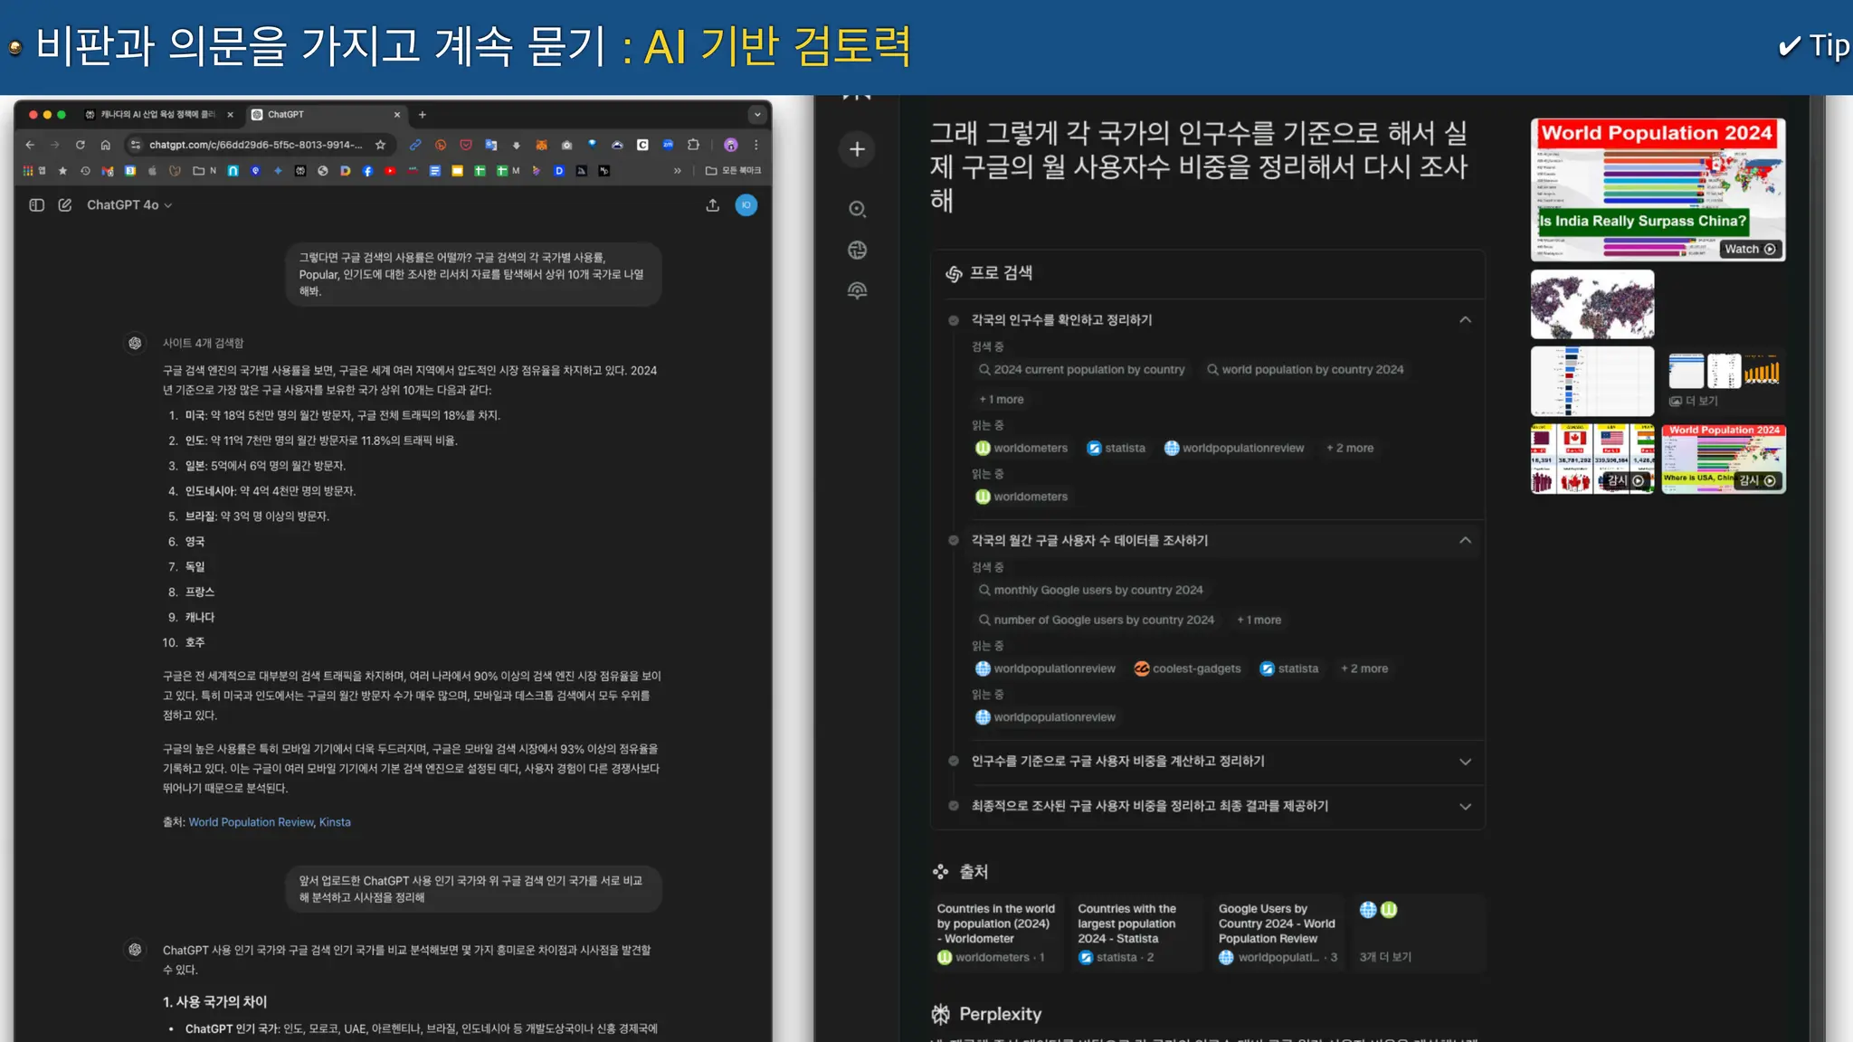The image size is (1853, 1042).
Task: Open a new browser tab
Action: click(422, 115)
